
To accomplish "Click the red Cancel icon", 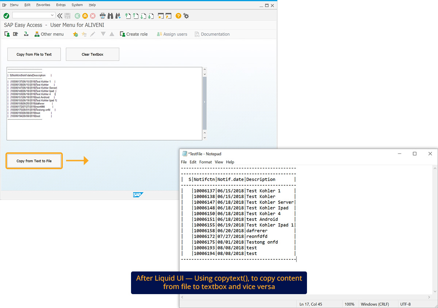I will (93, 16).
